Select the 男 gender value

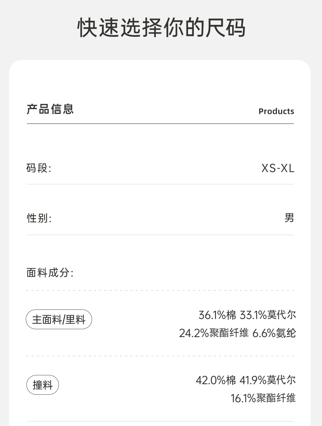(x=289, y=218)
